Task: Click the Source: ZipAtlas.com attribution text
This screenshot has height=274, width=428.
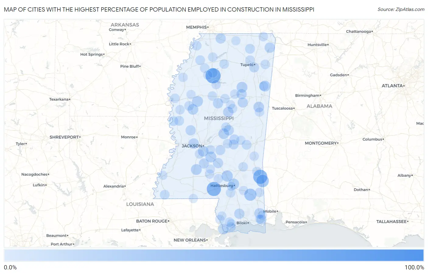Action: click(401, 9)
